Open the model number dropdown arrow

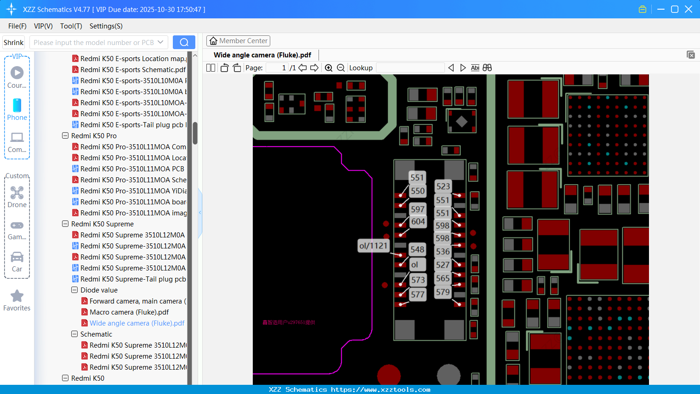(160, 42)
